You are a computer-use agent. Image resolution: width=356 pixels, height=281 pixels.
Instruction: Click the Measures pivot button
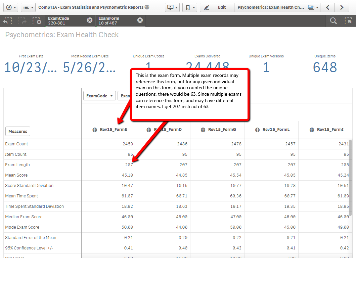(18, 131)
